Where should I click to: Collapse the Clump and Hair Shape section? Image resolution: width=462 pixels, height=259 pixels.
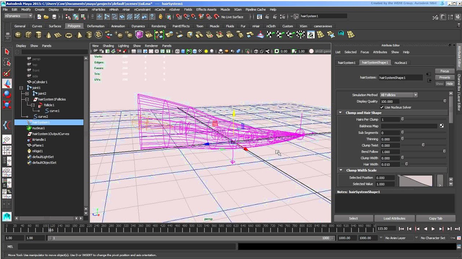[x=340, y=113]
